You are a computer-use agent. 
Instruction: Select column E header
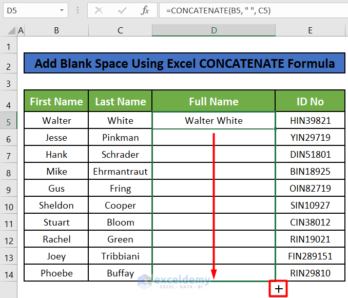click(x=310, y=30)
